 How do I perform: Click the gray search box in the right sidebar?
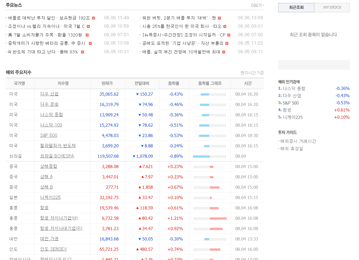coord(314,65)
